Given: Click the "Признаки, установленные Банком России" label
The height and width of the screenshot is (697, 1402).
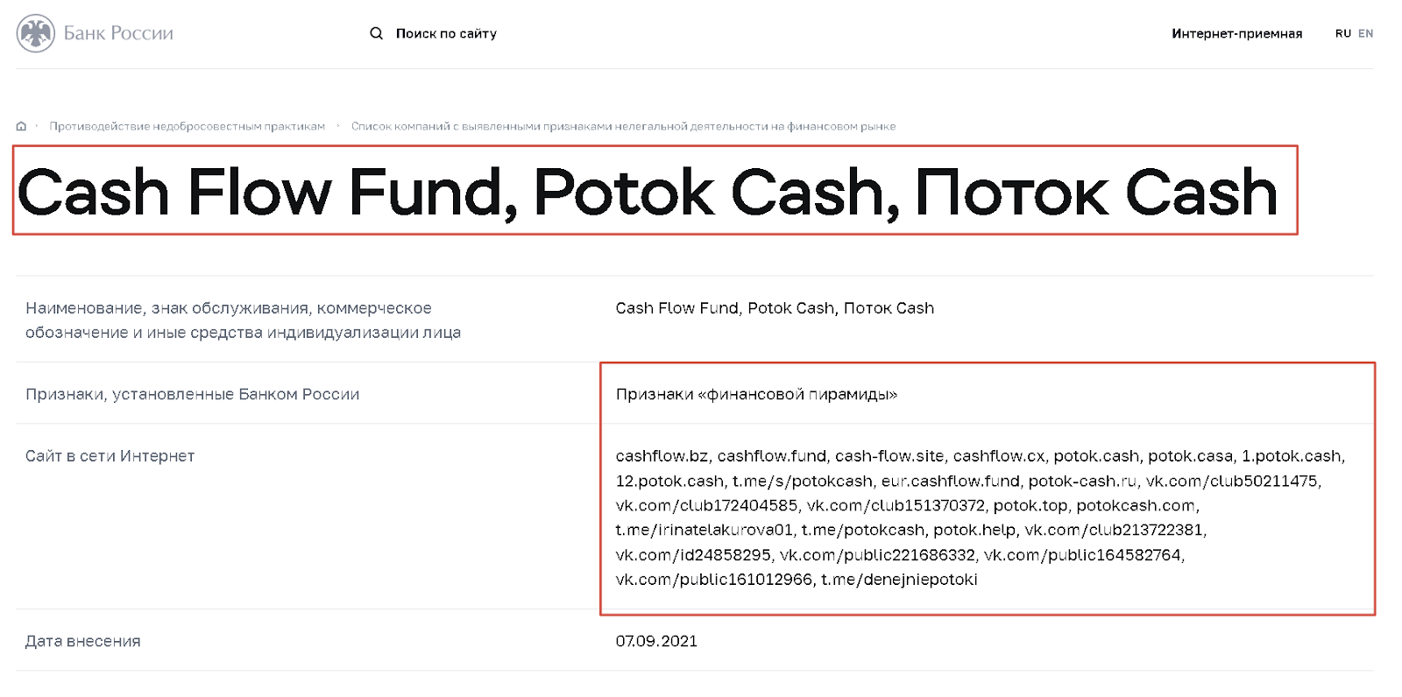Looking at the screenshot, I should pyautogui.click(x=192, y=394).
